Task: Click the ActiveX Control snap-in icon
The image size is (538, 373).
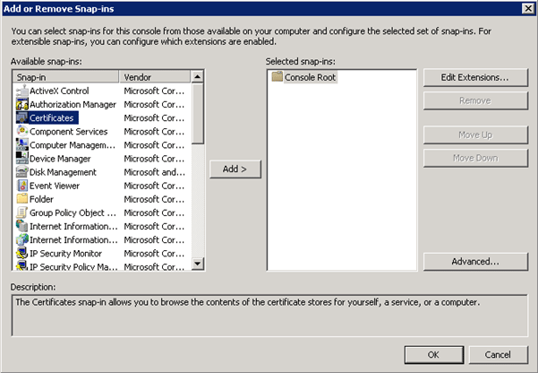Action: (22, 91)
